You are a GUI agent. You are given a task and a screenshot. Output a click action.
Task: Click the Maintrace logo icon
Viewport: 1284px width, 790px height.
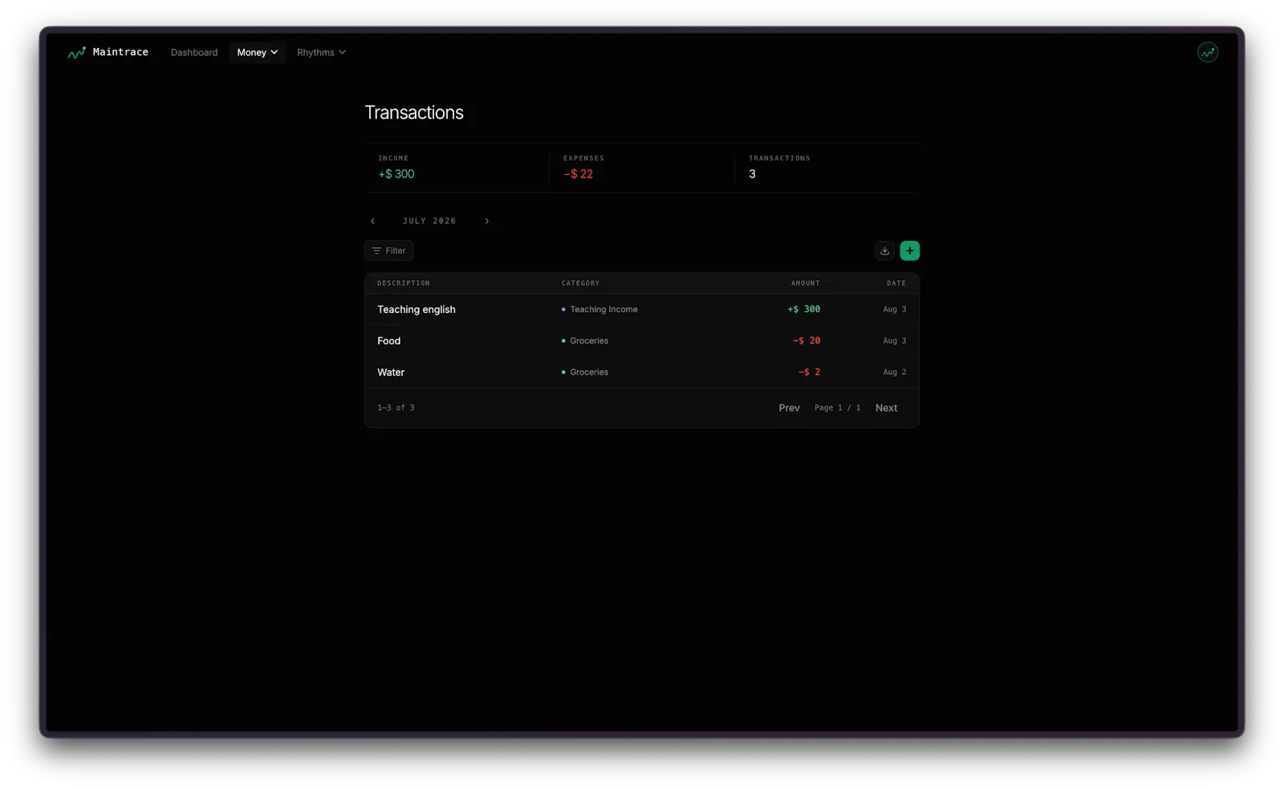point(76,52)
